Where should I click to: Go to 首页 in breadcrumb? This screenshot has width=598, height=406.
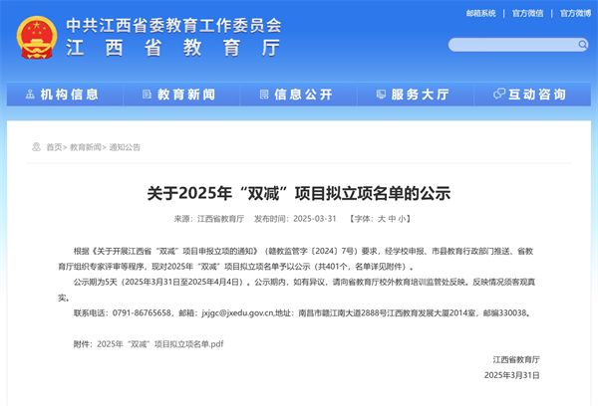pos(54,147)
